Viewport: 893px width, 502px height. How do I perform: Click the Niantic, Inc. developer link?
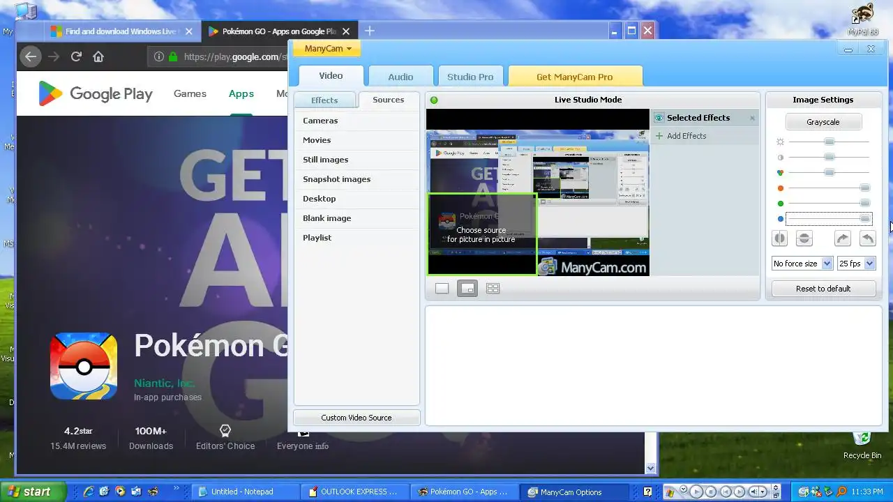[x=165, y=383]
